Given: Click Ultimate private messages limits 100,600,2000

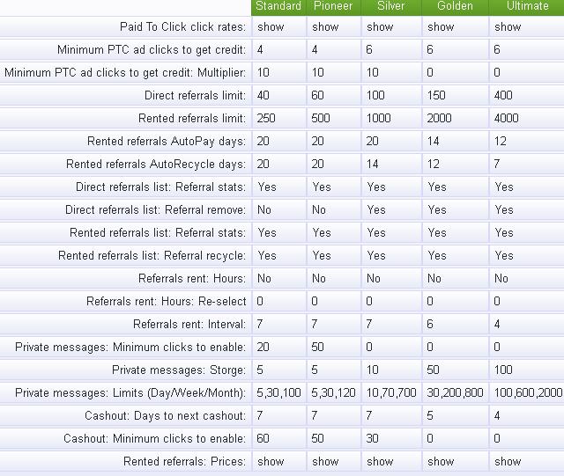Looking at the screenshot, I should (528, 392).
